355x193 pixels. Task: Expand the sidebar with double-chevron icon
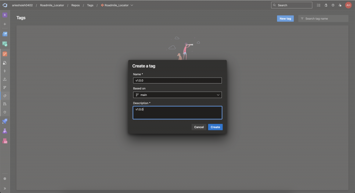tap(5, 188)
